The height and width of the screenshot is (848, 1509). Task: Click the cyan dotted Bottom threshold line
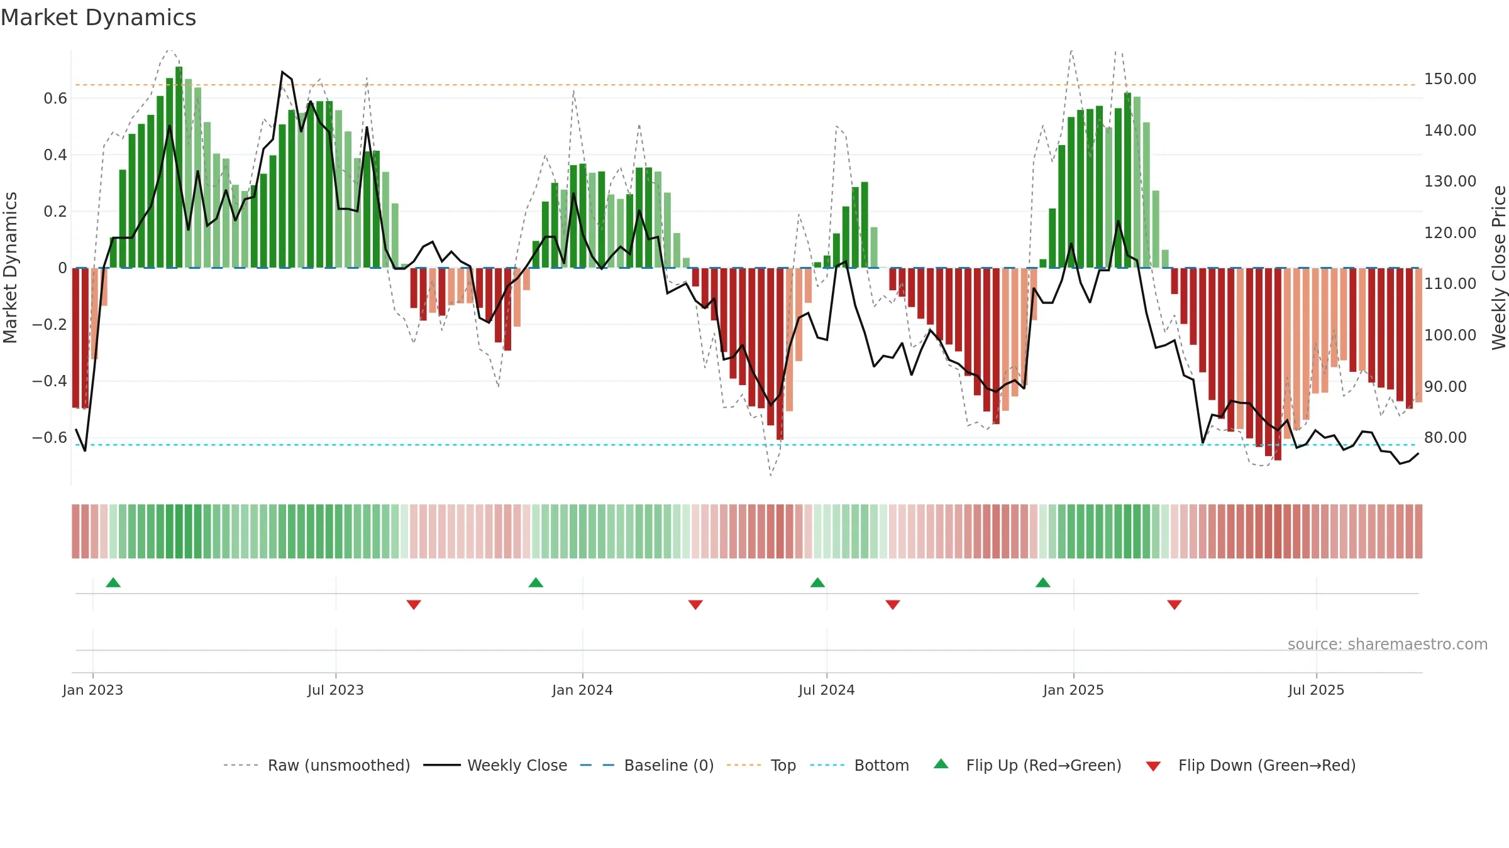pos(748,445)
